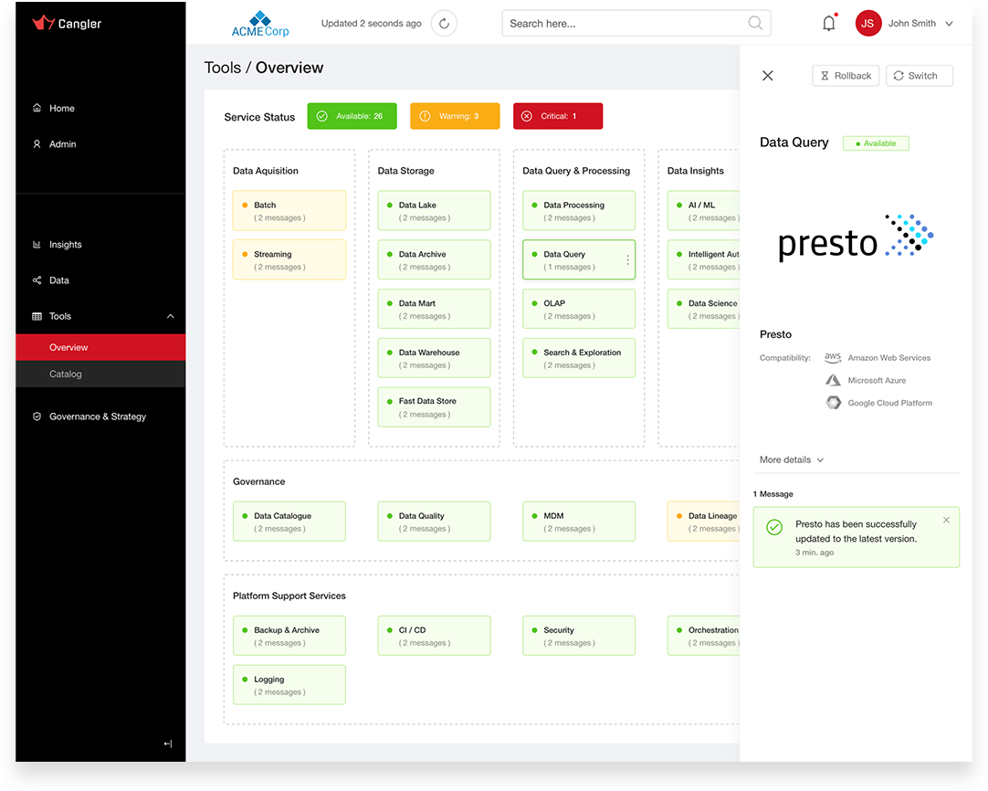Open the Data Warehouse card
The height and width of the screenshot is (791, 988).
click(x=434, y=358)
